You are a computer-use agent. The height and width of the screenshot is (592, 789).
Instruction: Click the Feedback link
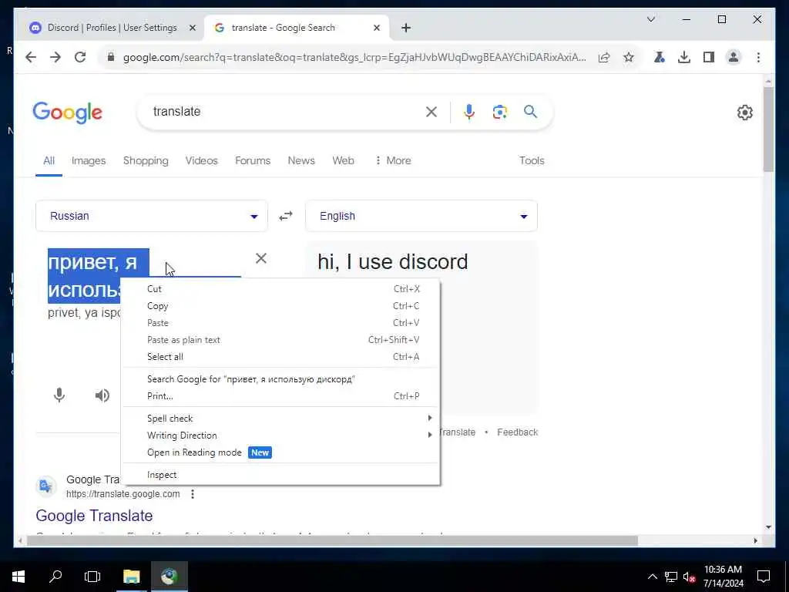[x=517, y=432]
